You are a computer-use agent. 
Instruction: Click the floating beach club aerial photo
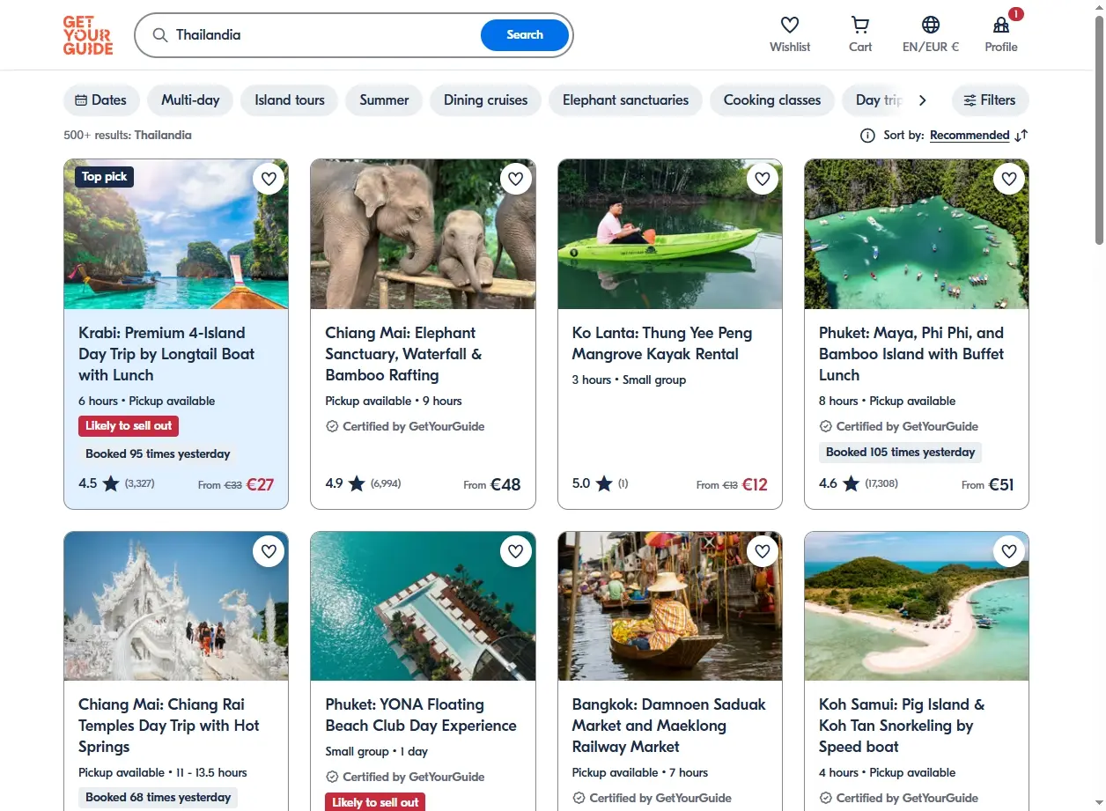pyautogui.click(x=423, y=606)
